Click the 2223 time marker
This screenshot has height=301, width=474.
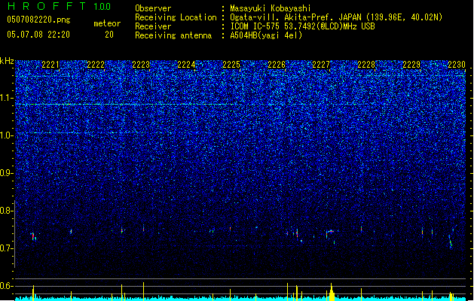click(x=141, y=65)
